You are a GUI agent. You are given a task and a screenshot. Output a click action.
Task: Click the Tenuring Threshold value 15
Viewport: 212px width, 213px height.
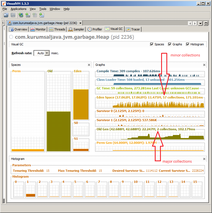point(48,171)
